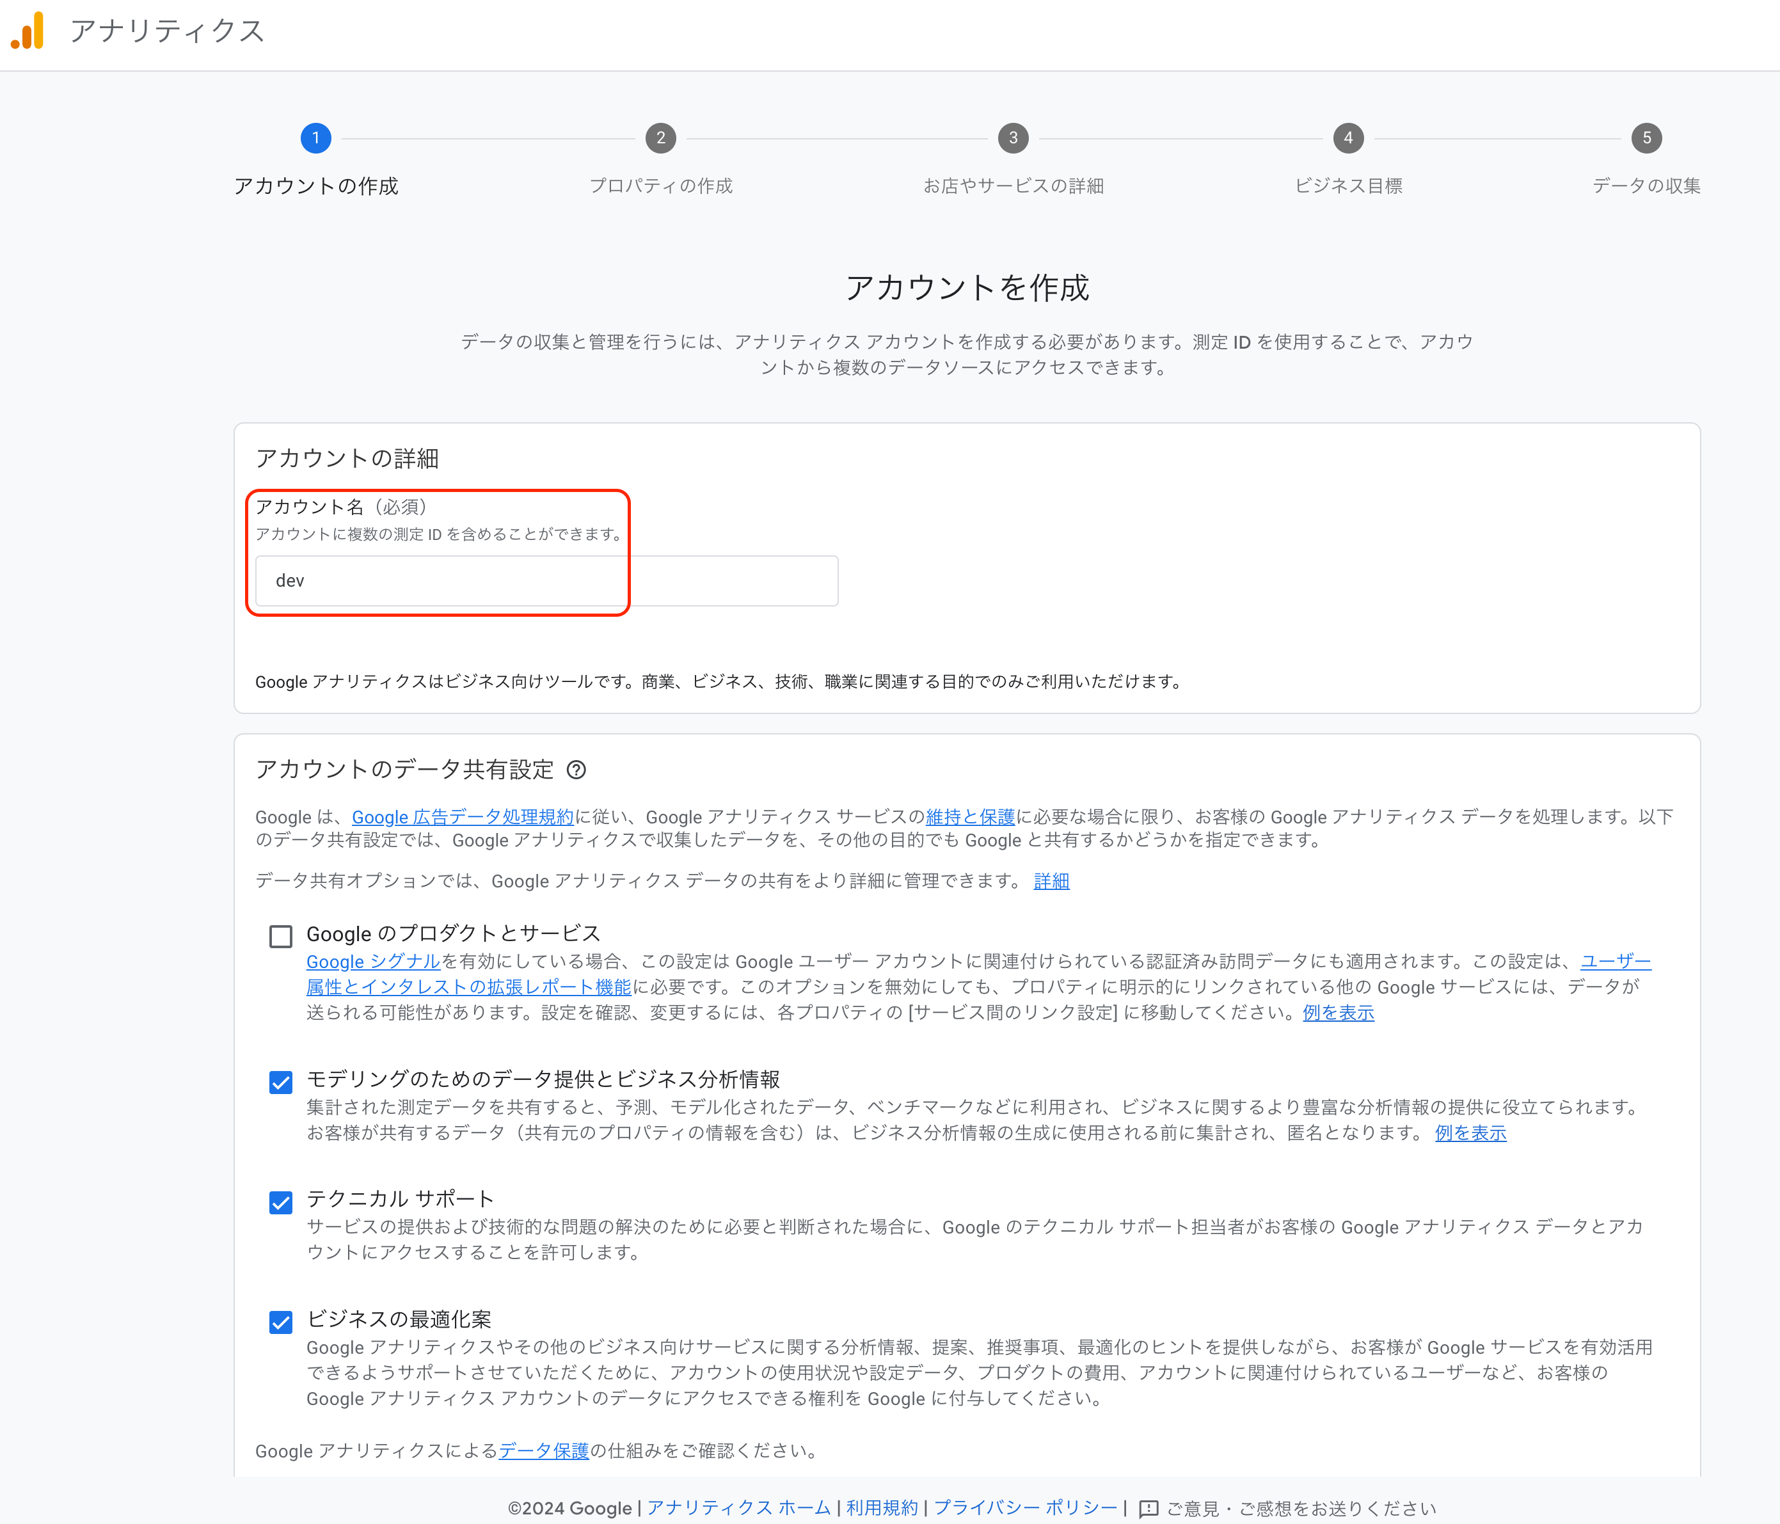Enable the Google のプロダクトとサービス checkbox
Image resolution: width=1780 pixels, height=1524 pixels.
coord(281,935)
